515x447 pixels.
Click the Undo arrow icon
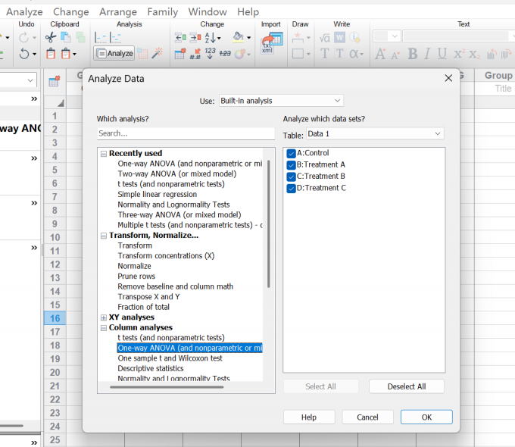(24, 54)
